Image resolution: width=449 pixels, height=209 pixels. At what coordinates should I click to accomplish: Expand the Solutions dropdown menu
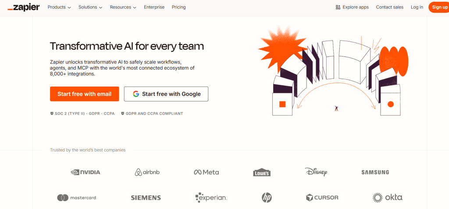tap(90, 7)
